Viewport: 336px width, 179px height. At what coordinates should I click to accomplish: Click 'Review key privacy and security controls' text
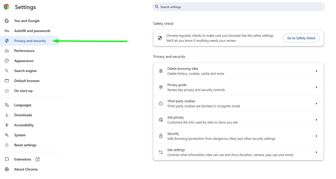(x=196, y=90)
